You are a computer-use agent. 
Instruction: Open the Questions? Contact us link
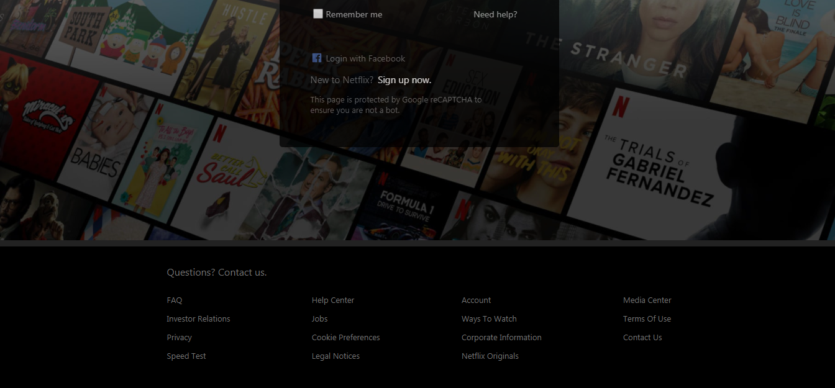point(217,273)
